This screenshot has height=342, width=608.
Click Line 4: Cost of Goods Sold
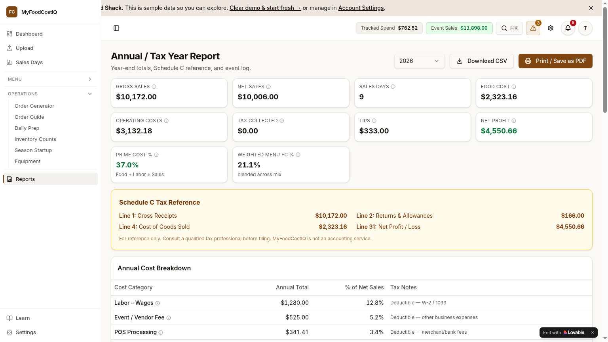point(154,227)
